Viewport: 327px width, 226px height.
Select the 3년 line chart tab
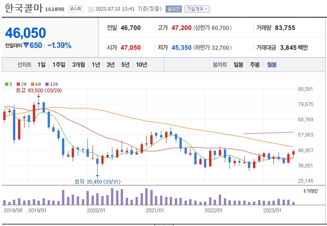tap(111, 65)
